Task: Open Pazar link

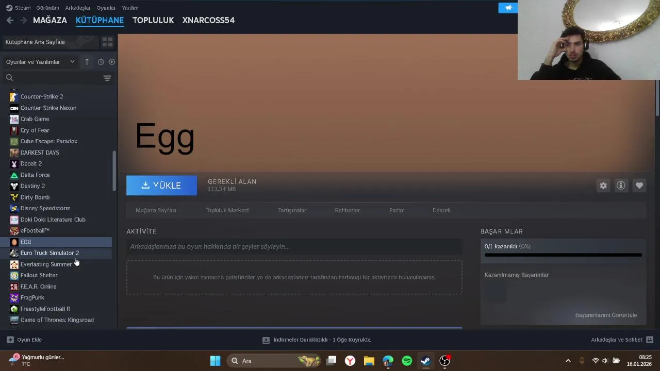Action: pyautogui.click(x=397, y=210)
